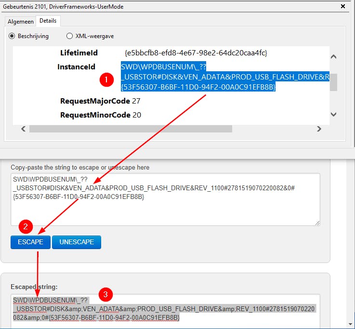Select the Beschrijving radio button
This screenshot has height=329, width=355.
click(x=12, y=36)
